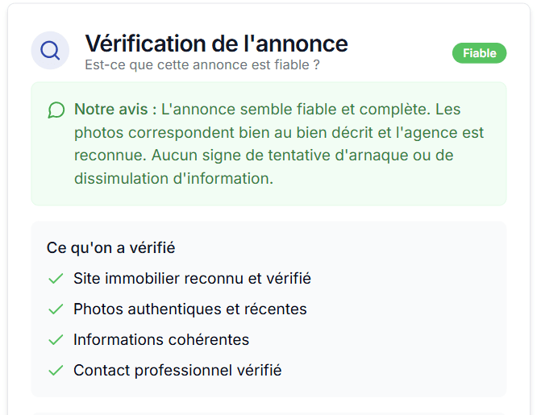
Task: Click the magnifying glass verification icon
Action: (x=50, y=51)
